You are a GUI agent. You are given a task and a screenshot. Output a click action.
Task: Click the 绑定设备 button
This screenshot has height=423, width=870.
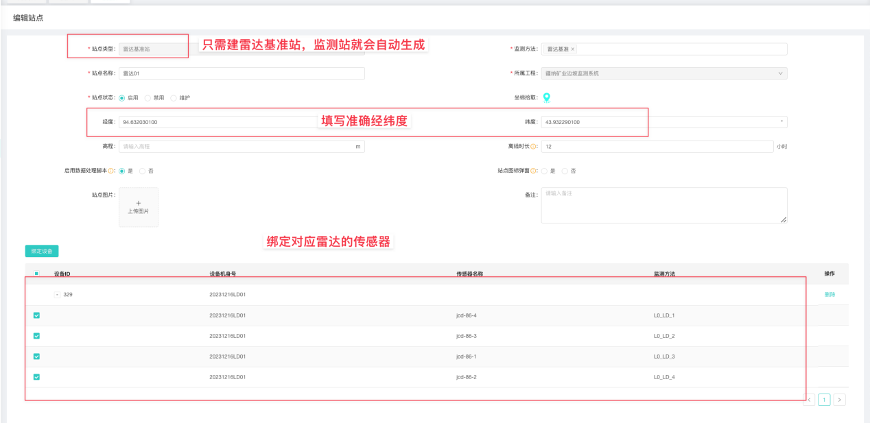click(41, 251)
